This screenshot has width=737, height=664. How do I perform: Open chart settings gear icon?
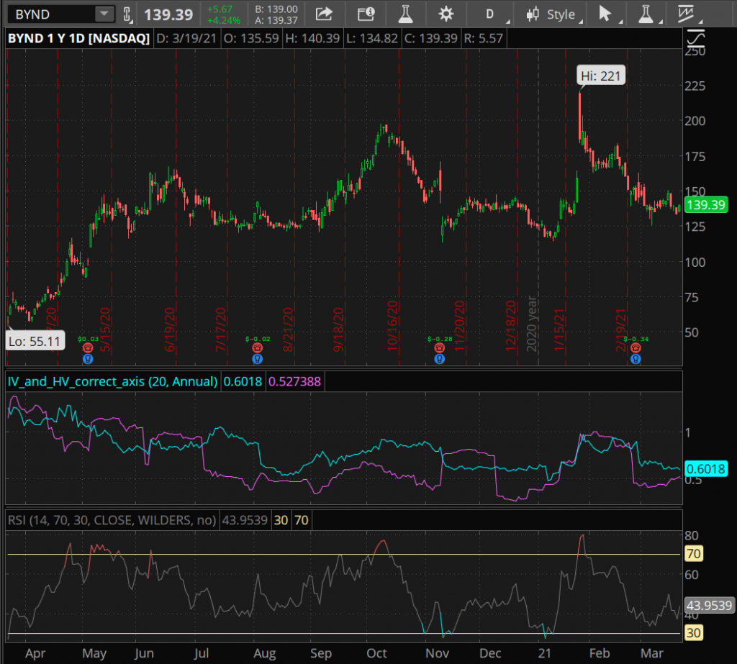coord(446,14)
